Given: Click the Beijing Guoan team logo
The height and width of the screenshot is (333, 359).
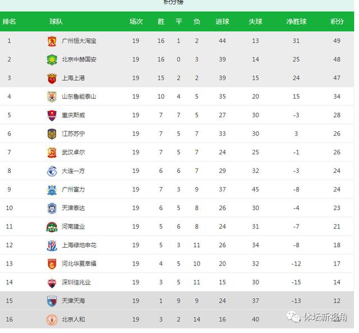Looking at the screenshot, I should [x=52, y=60].
